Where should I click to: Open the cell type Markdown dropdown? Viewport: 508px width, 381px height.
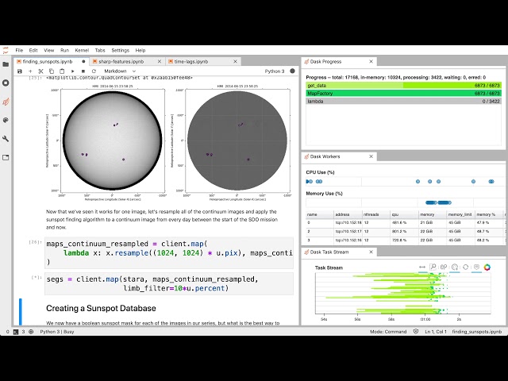(120, 71)
